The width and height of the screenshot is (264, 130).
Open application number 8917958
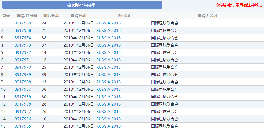tap(23, 104)
